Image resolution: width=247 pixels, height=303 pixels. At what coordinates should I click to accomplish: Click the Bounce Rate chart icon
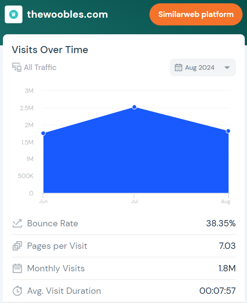[17, 224]
